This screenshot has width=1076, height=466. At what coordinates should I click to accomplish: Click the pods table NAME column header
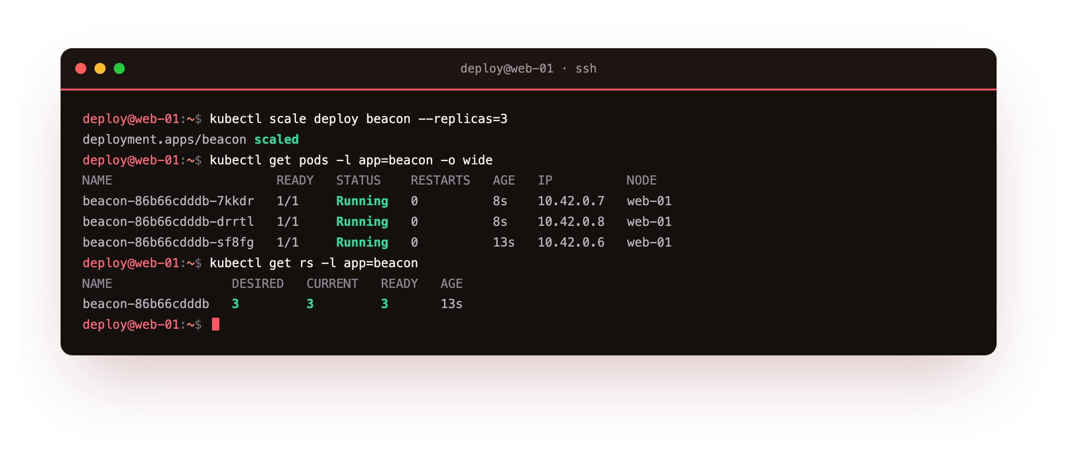point(97,180)
